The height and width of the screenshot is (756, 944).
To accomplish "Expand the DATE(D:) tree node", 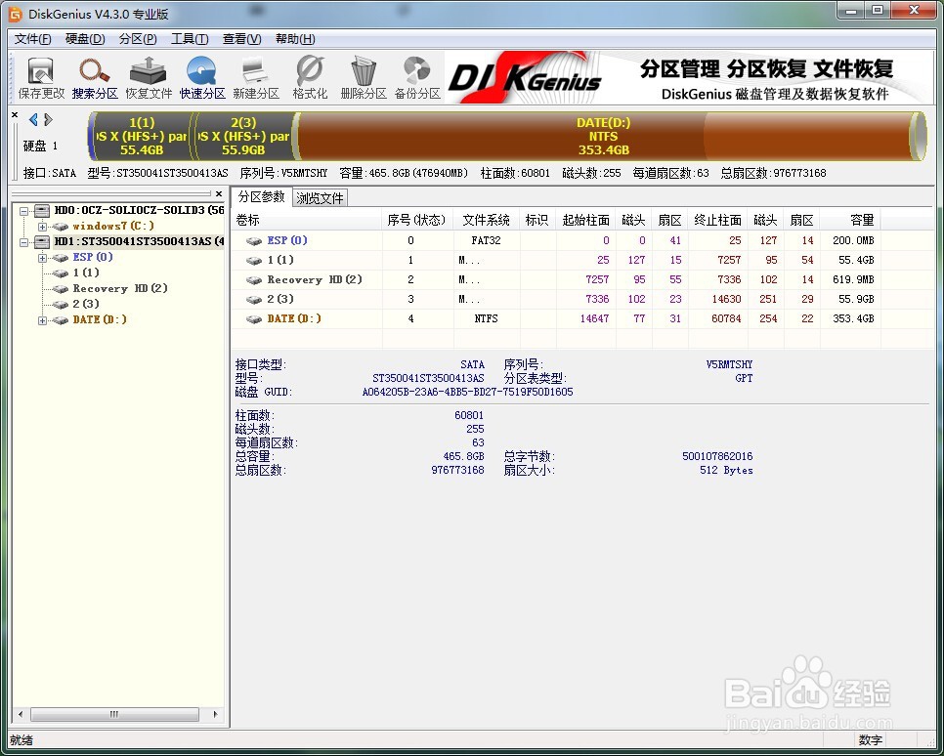I will click(x=42, y=320).
